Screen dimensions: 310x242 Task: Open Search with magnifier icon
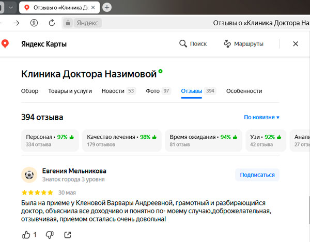point(183,44)
